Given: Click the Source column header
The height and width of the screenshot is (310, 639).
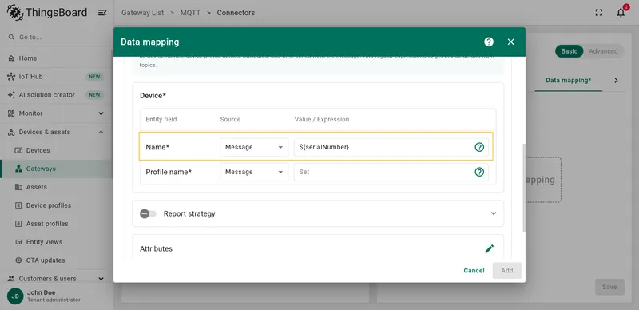Looking at the screenshot, I should pyautogui.click(x=230, y=120).
